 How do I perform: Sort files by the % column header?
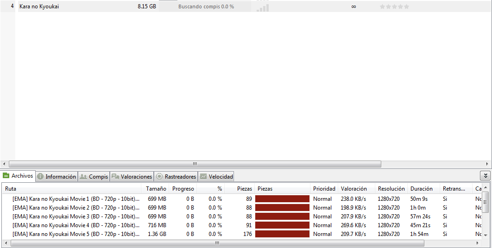[210, 189]
